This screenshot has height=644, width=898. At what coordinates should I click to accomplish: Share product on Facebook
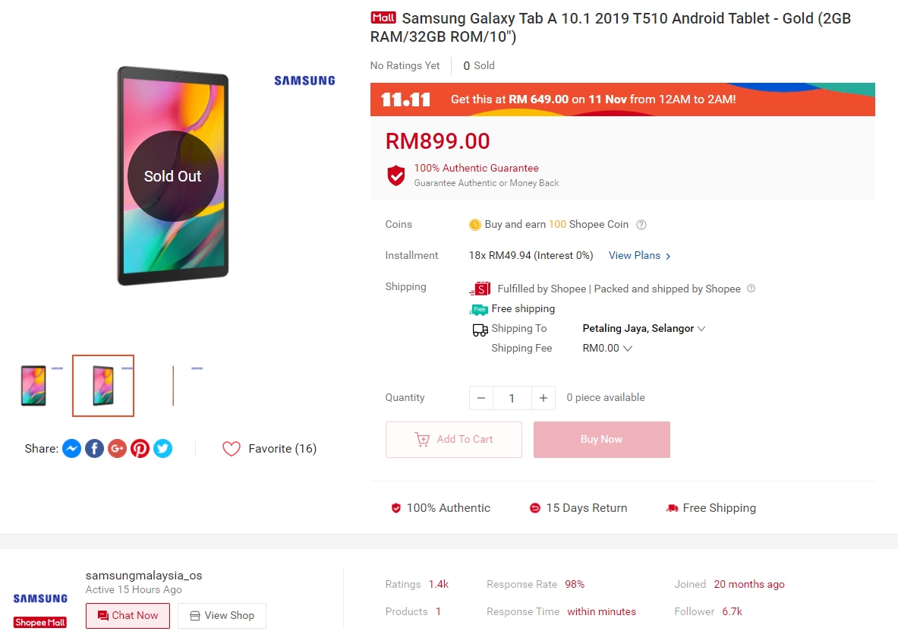click(94, 449)
